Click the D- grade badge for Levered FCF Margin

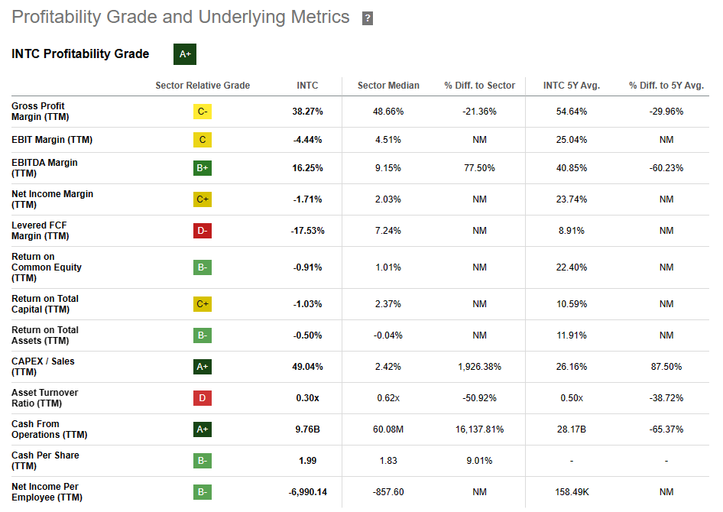click(x=203, y=231)
